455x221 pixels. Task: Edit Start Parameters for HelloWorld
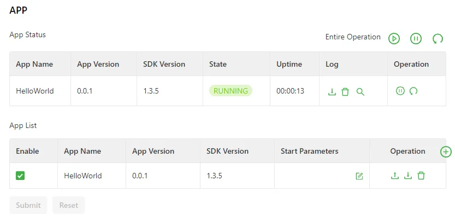coord(359,176)
